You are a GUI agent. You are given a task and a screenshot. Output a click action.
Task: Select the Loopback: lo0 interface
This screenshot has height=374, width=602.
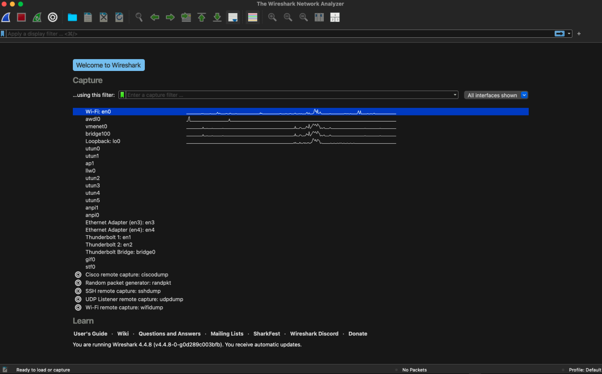click(x=301, y=141)
